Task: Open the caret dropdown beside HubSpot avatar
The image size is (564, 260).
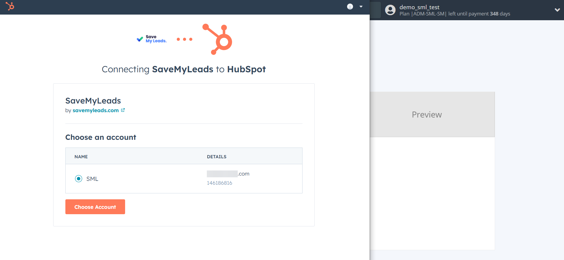Action: point(361,7)
